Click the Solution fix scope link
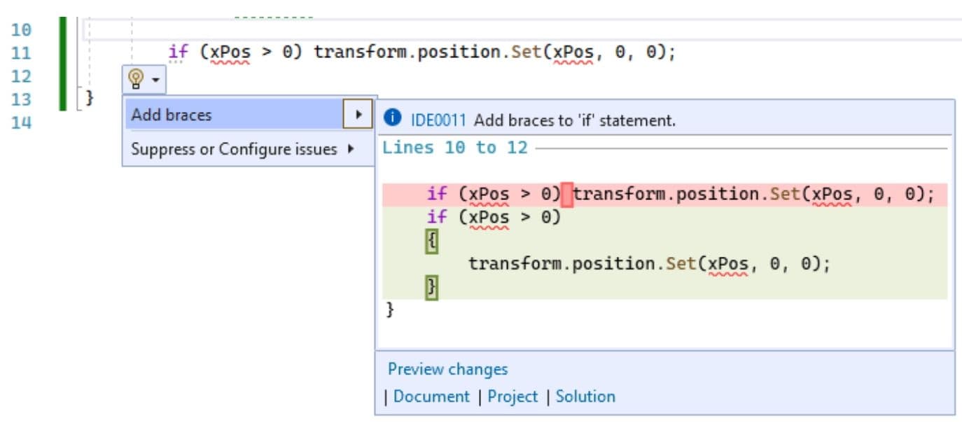Image resolution: width=962 pixels, height=422 pixels. point(585,396)
